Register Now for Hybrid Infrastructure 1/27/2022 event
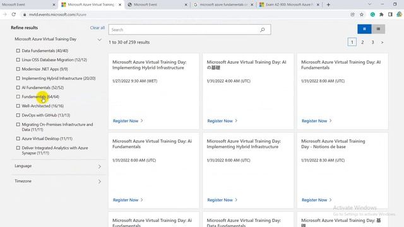Viewport: 404px width, 227px height. click(x=128, y=120)
